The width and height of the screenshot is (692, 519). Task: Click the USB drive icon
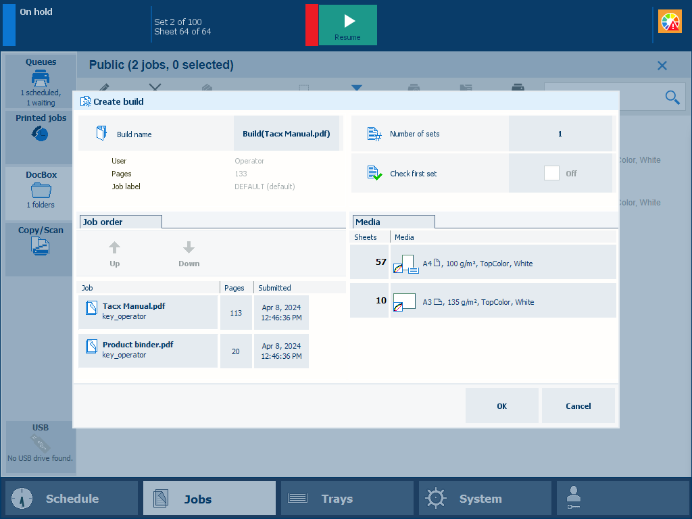[41, 444]
